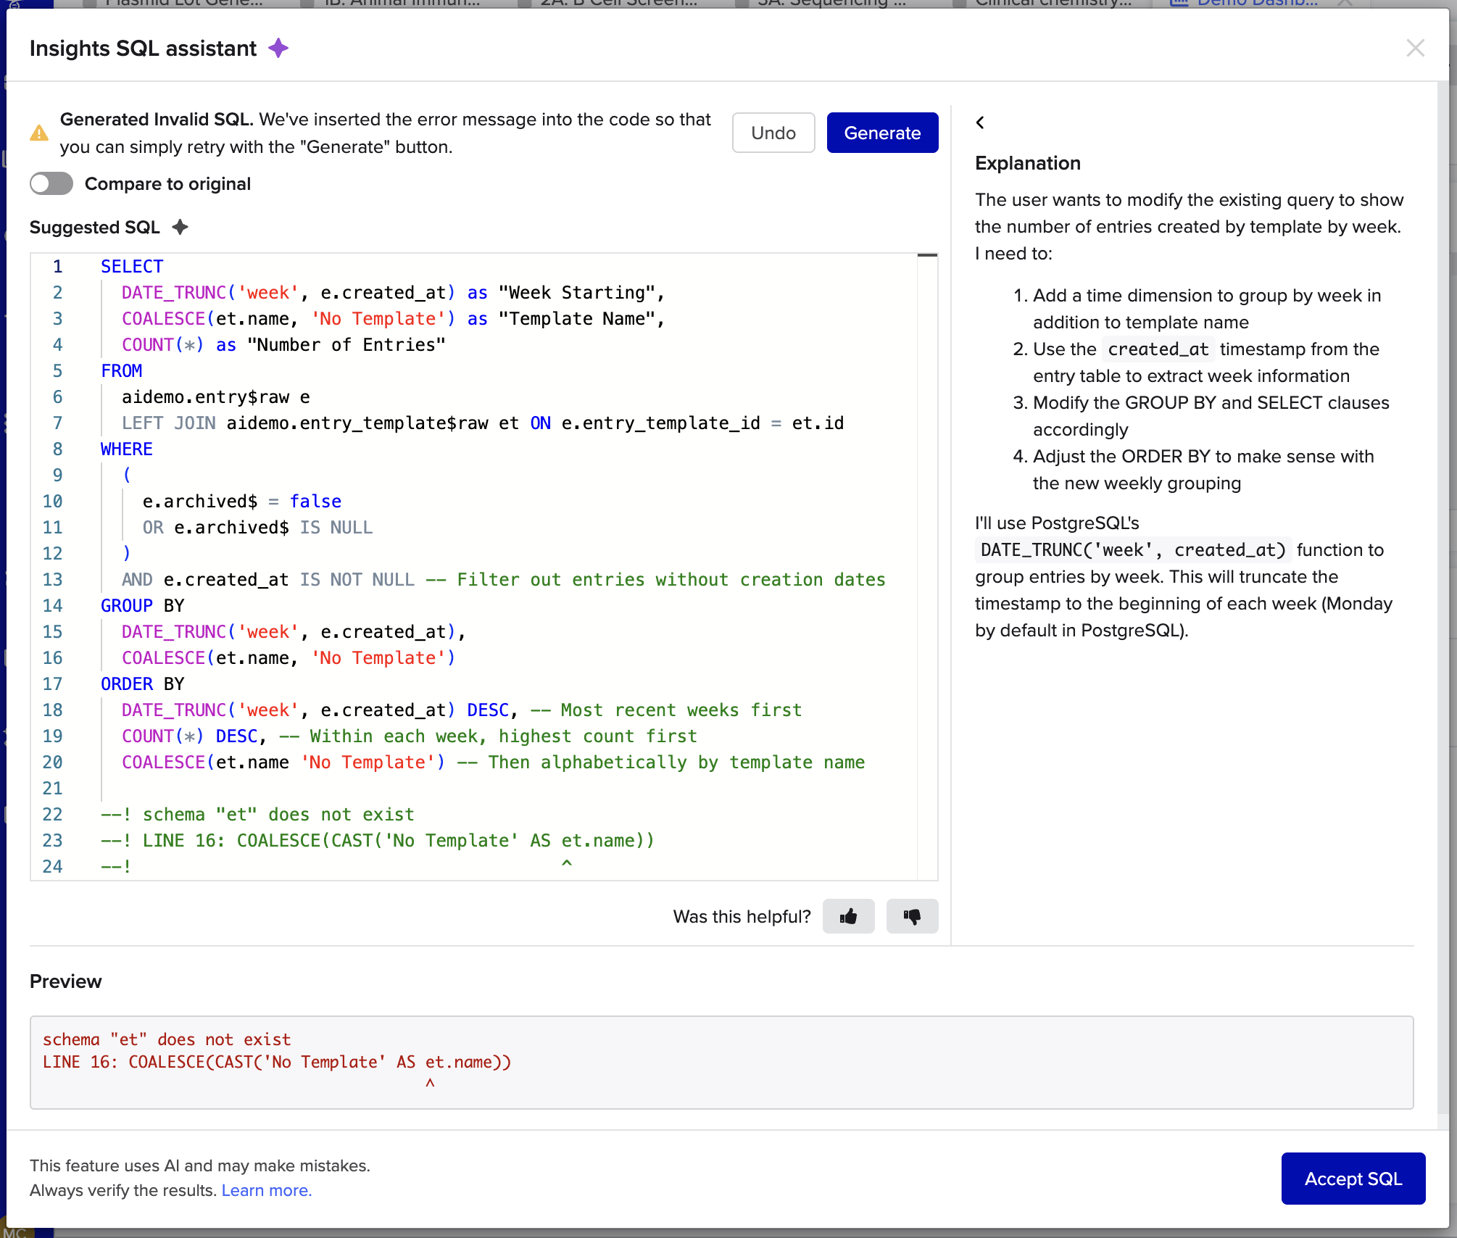1457x1238 pixels.
Task: Collapse the Explanation panel with its chevron
Action: pyautogui.click(x=980, y=122)
